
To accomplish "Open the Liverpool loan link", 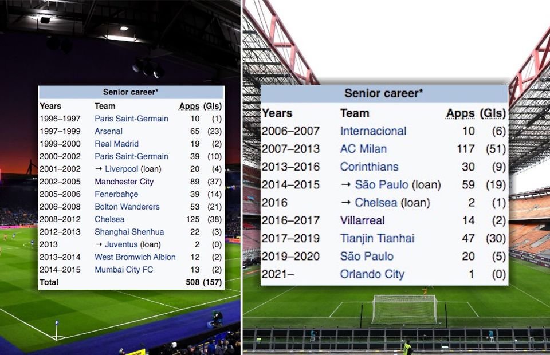I will point(121,169).
